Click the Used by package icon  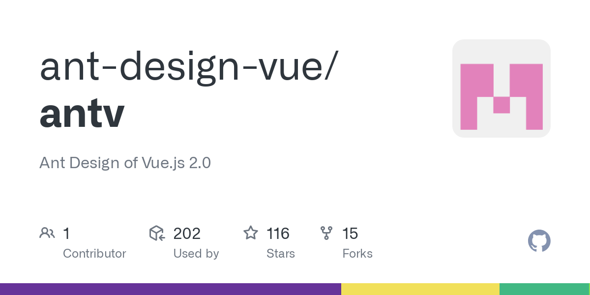point(156,233)
